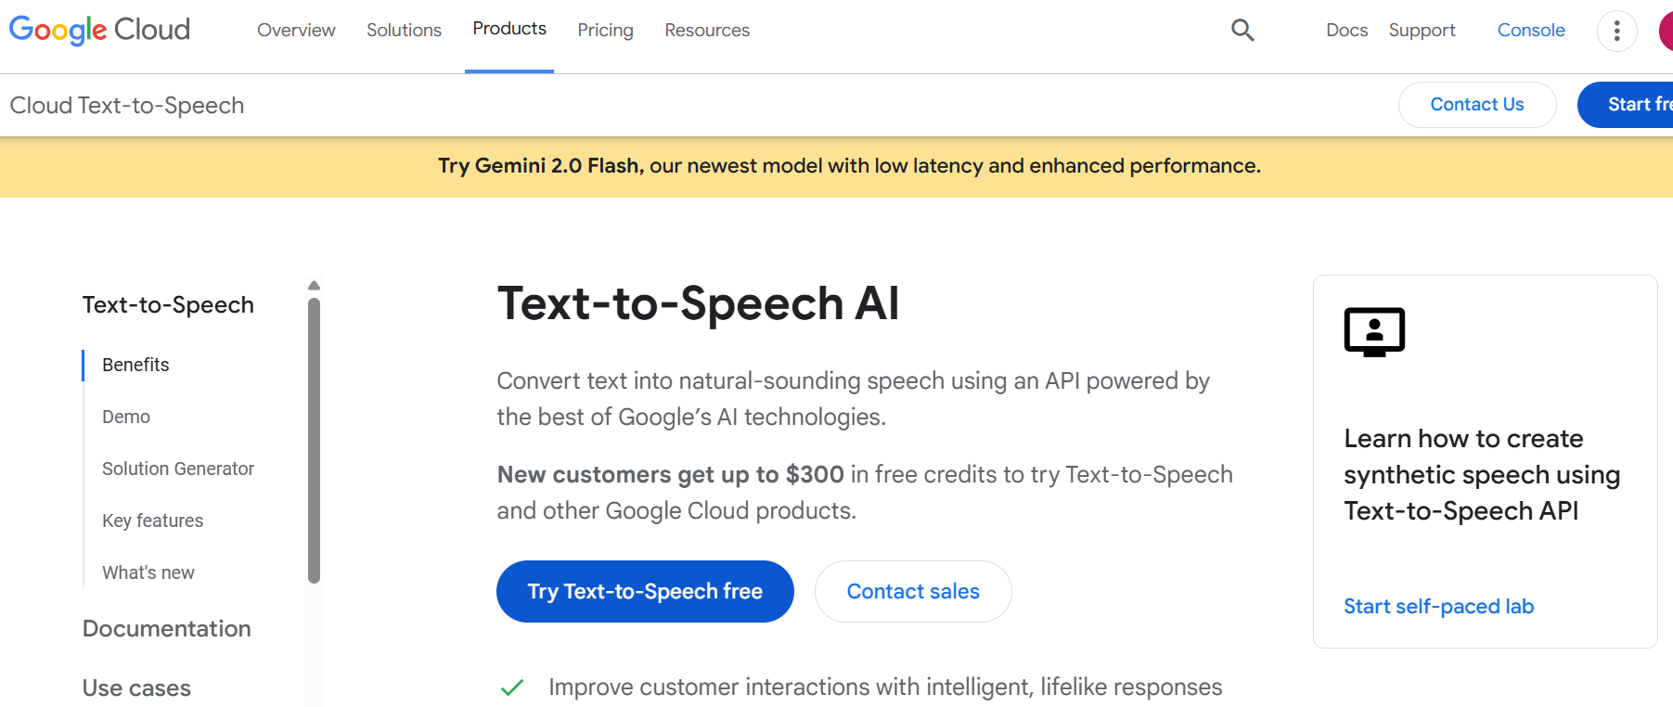Expand the Resources menu
This screenshot has width=1673, height=707.
[707, 31]
